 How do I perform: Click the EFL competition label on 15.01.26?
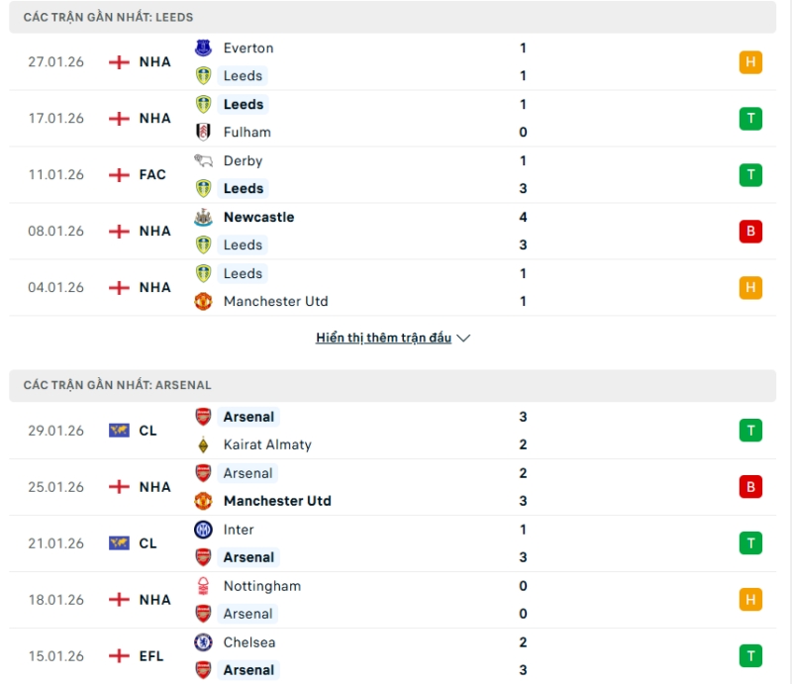(x=152, y=655)
